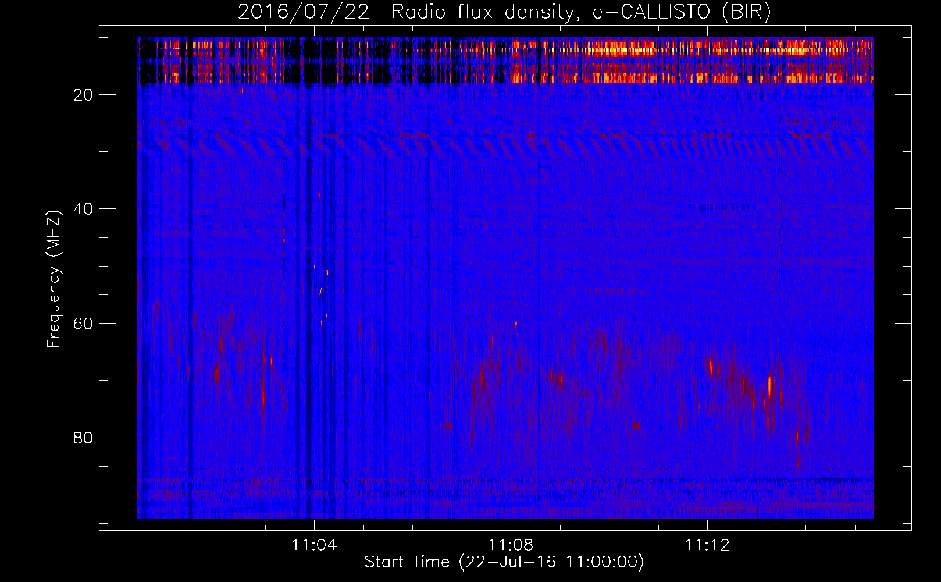Click the date '2016/07/22' in the title
Viewport: 941px width, 582px height.
pos(303,12)
